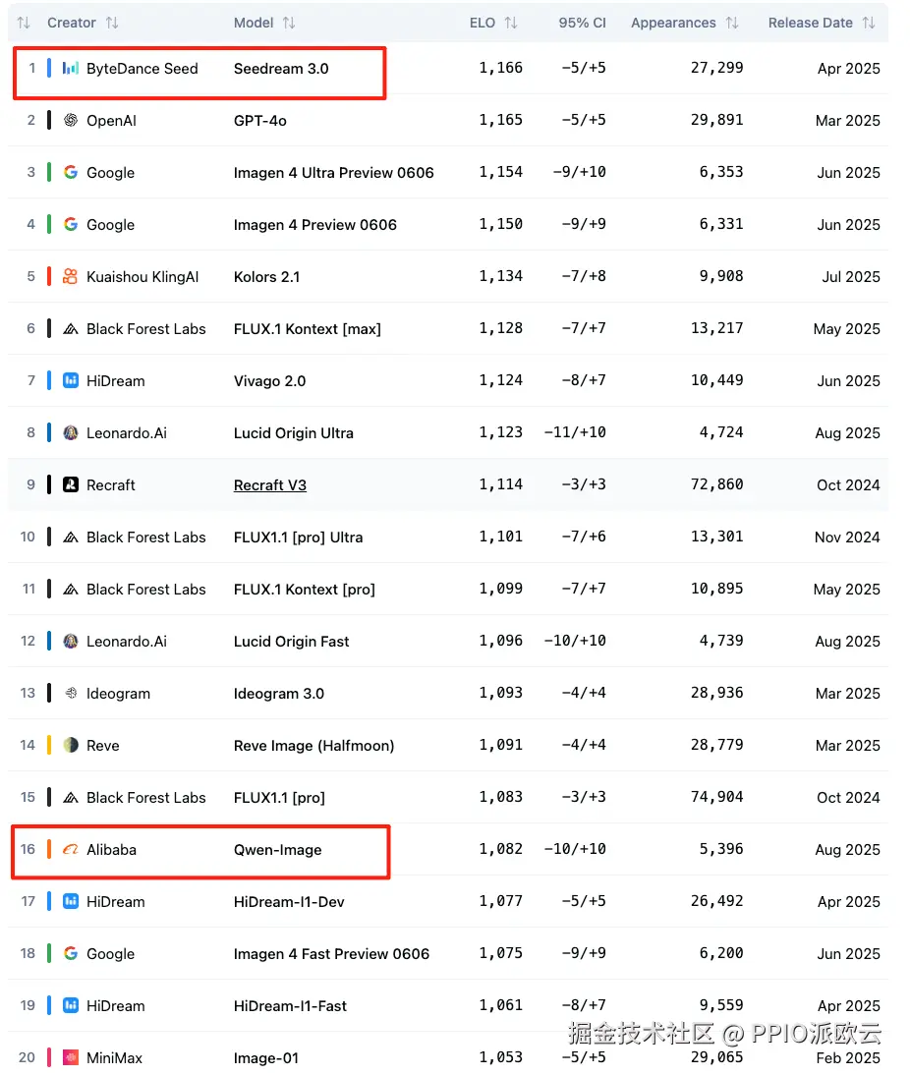
Task: Click the Appearances column header label
Action: coord(673,23)
